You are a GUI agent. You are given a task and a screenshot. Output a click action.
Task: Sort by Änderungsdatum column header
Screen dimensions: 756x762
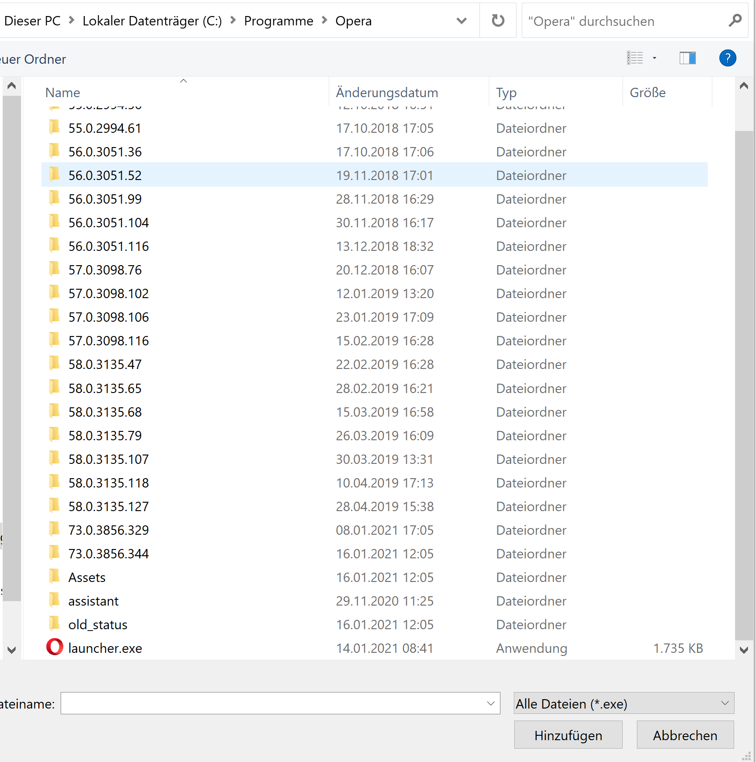click(387, 93)
